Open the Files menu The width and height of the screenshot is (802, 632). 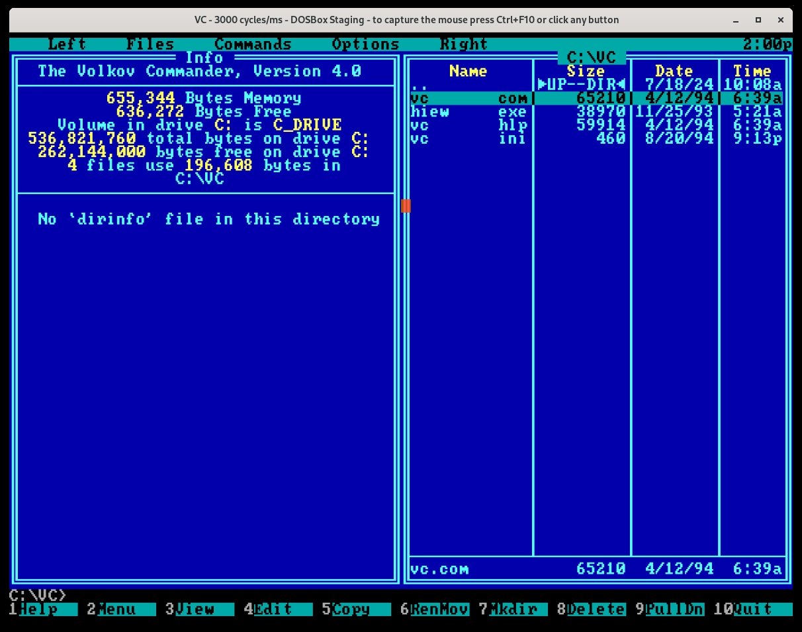[150, 44]
